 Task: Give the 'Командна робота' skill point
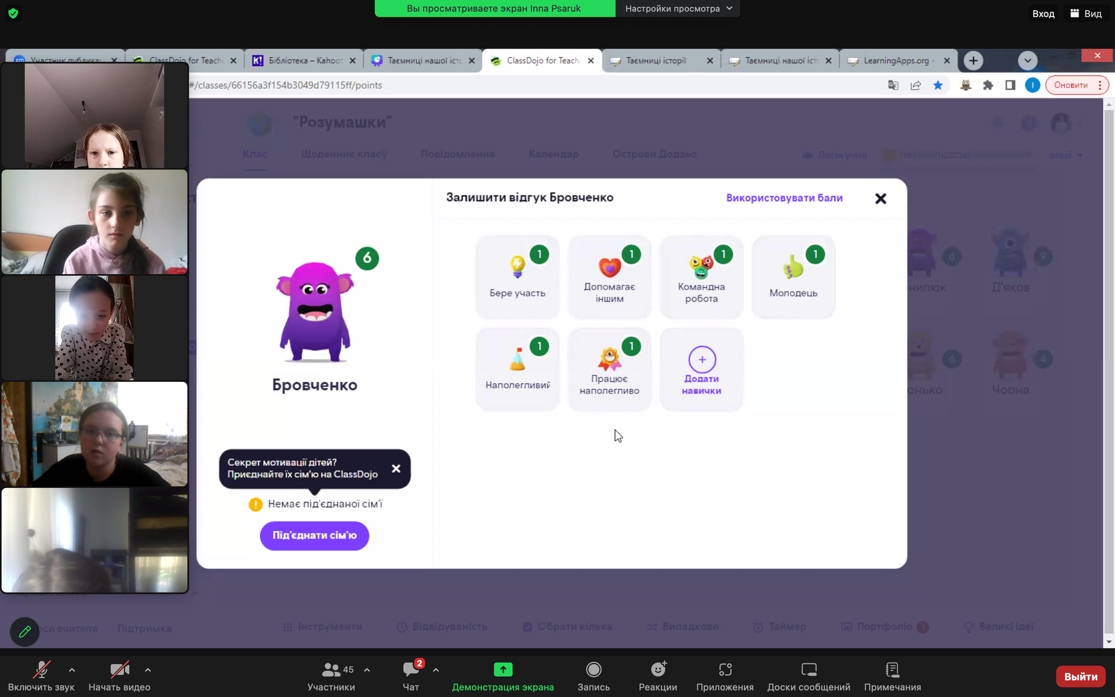pyautogui.click(x=701, y=277)
